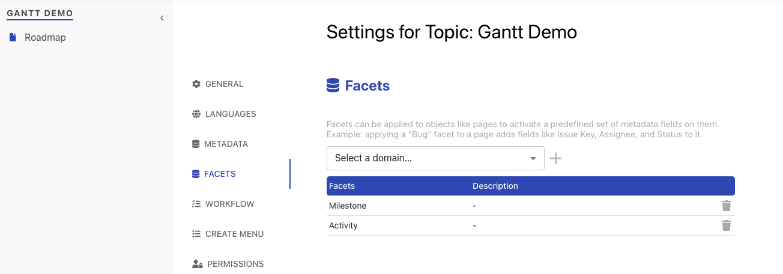Collapse the sidebar with the chevron arrow
Viewport: 783px width, 274px height.
[x=162, y=18]
